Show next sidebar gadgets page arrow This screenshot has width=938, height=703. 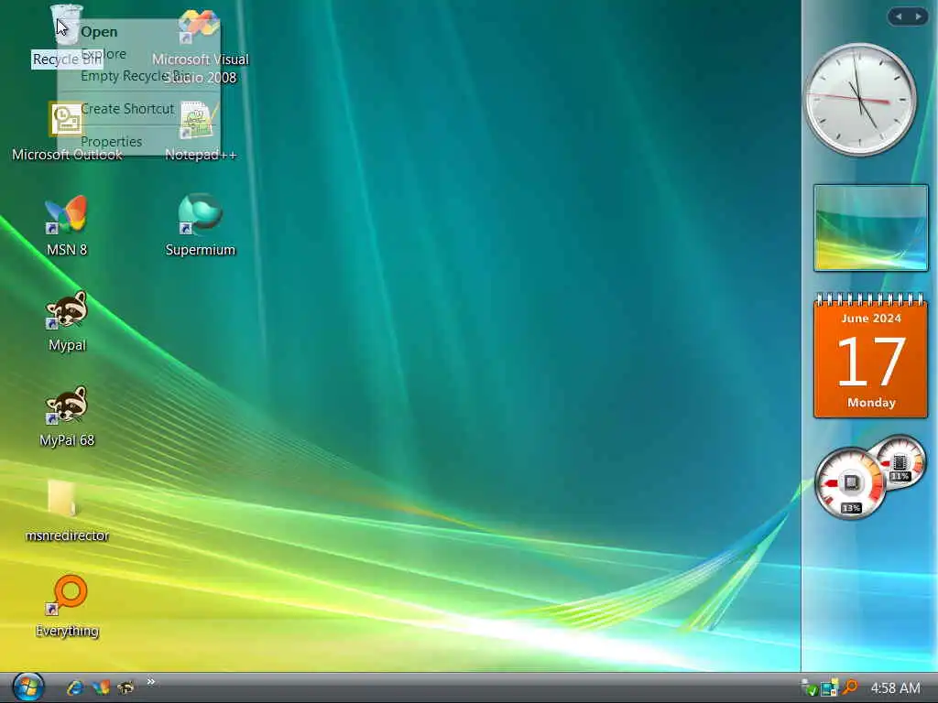[918, 16]
